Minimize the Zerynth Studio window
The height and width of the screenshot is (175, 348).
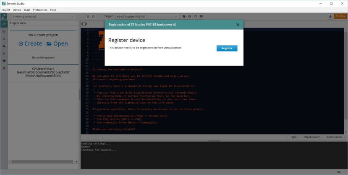[321, 3]
